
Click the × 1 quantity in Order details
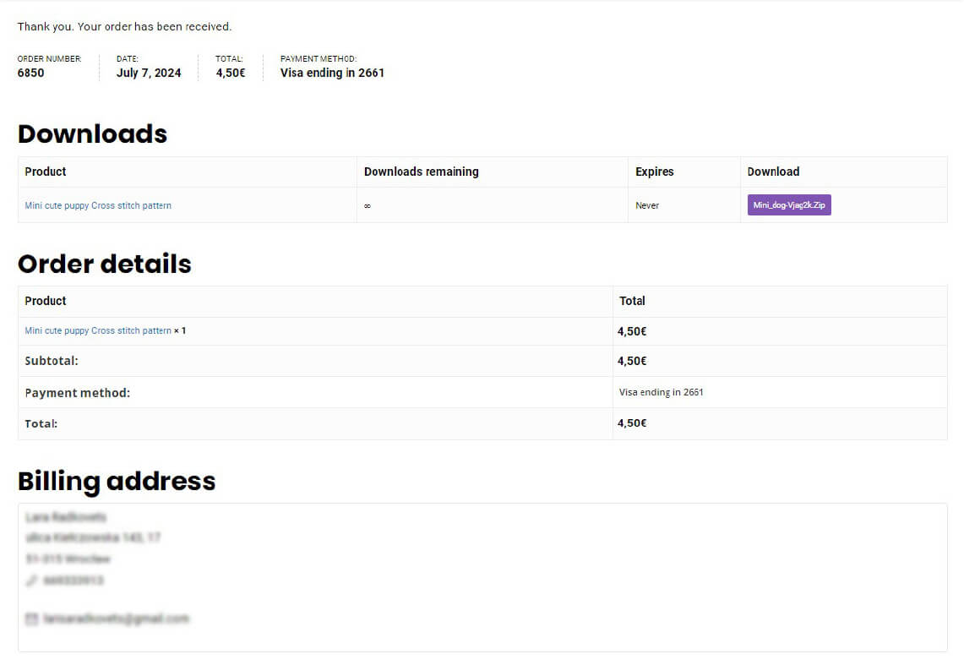tap(180, 330)
